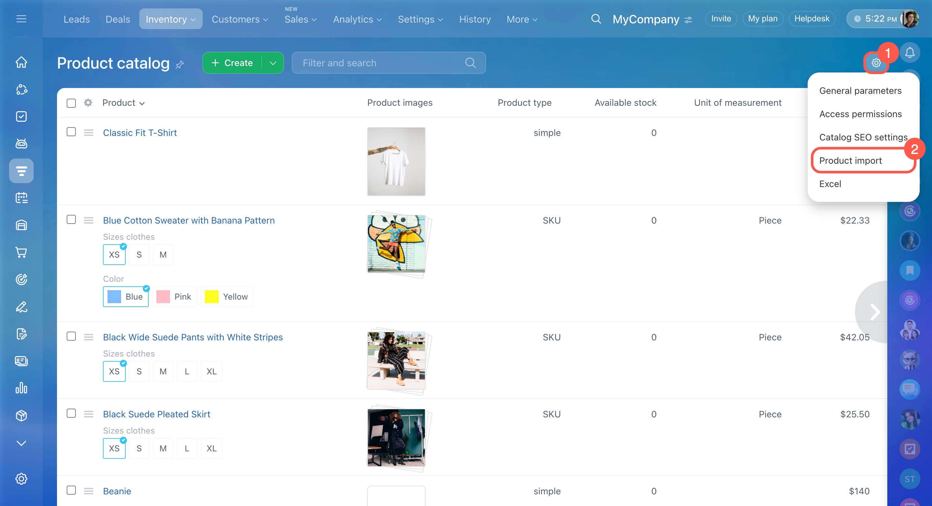
Task: Select Access permissions menu item
Action: [x=860, y=114]
